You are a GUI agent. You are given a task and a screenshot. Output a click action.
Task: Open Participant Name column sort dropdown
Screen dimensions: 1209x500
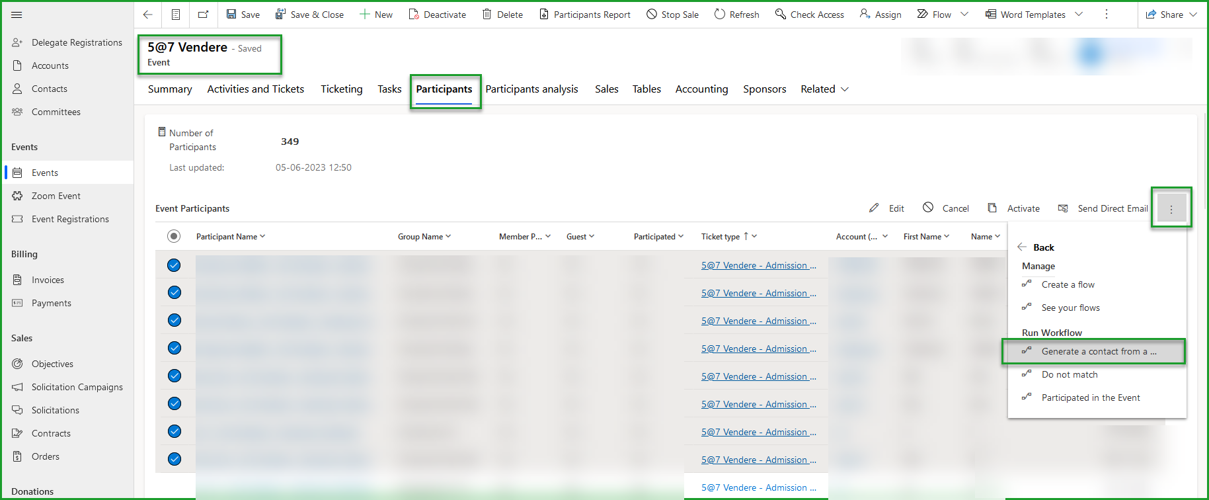coord(262,236)
